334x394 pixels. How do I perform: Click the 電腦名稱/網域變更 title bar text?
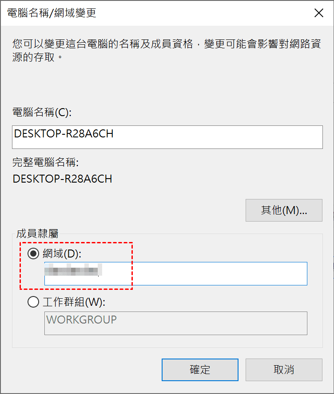point(52,13)
